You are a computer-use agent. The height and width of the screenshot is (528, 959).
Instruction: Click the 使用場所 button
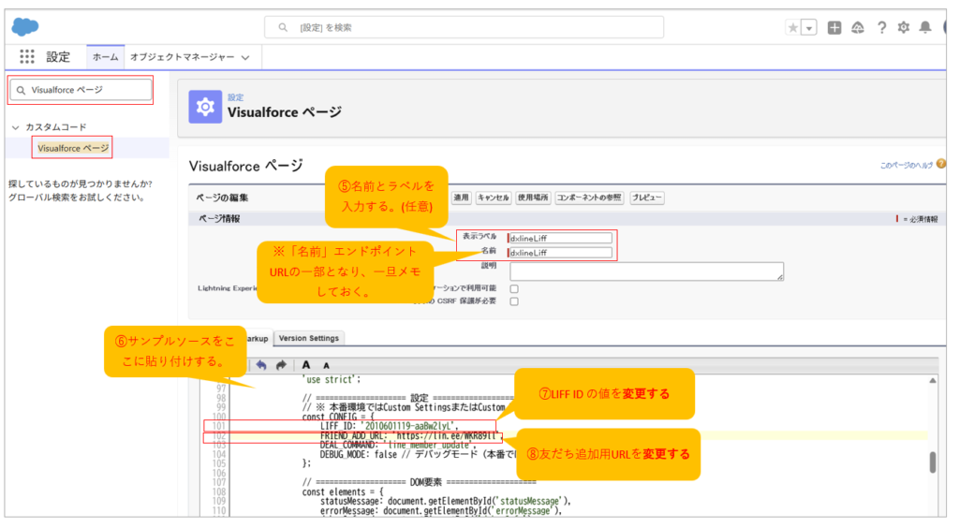point(533,198)
